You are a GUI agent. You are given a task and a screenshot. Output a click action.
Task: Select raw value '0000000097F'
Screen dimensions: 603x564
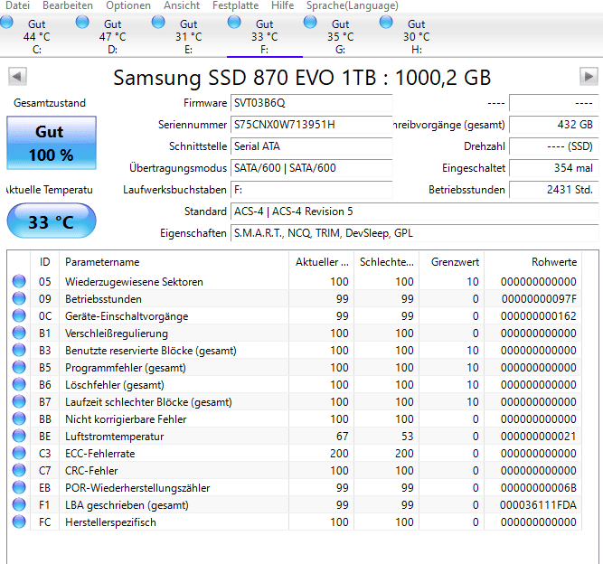click(539, 299)
